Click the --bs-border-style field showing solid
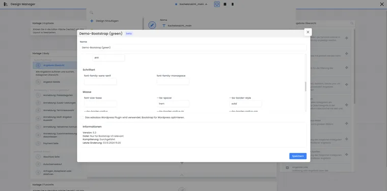 (245, 104)
